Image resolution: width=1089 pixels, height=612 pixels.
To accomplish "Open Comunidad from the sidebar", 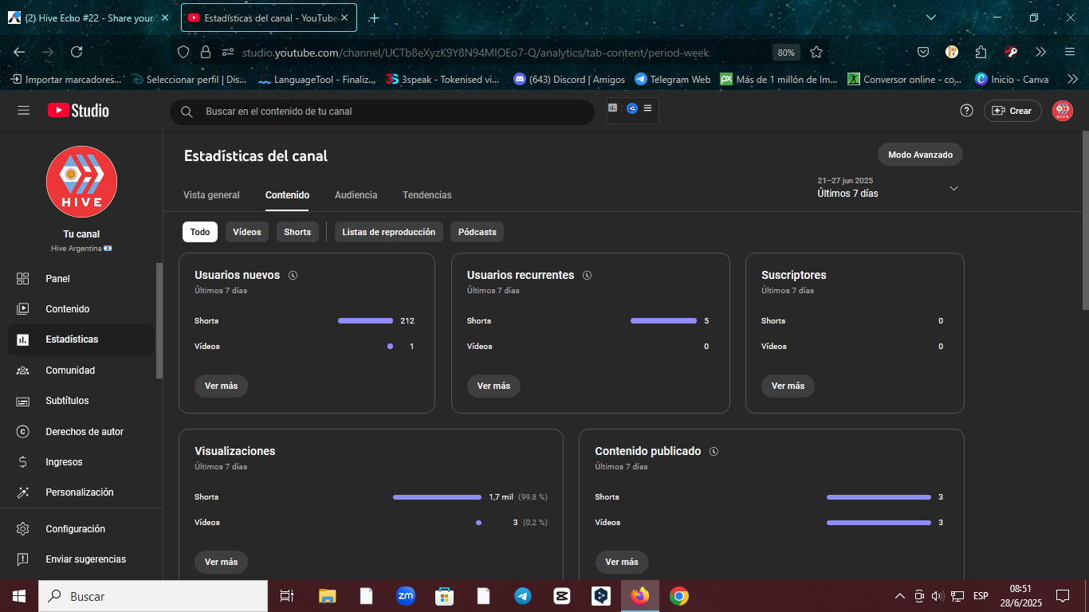I will coord(81,371).
